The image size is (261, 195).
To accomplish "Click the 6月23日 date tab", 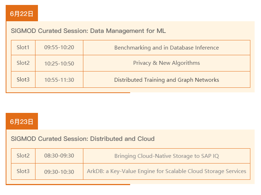I will click(22, 121).
